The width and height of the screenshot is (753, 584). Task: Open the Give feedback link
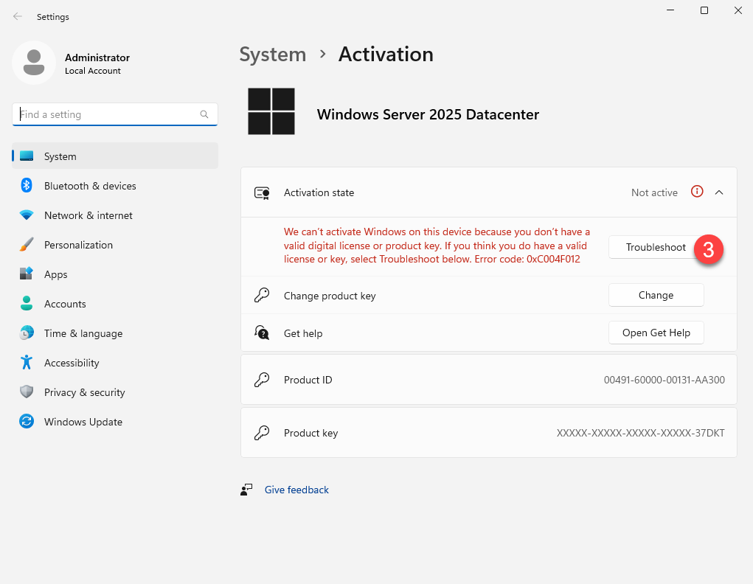point(296,490)
